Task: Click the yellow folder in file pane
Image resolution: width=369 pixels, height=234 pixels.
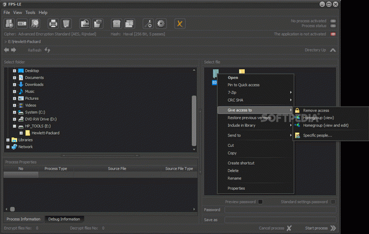Action: coord(242,71)
